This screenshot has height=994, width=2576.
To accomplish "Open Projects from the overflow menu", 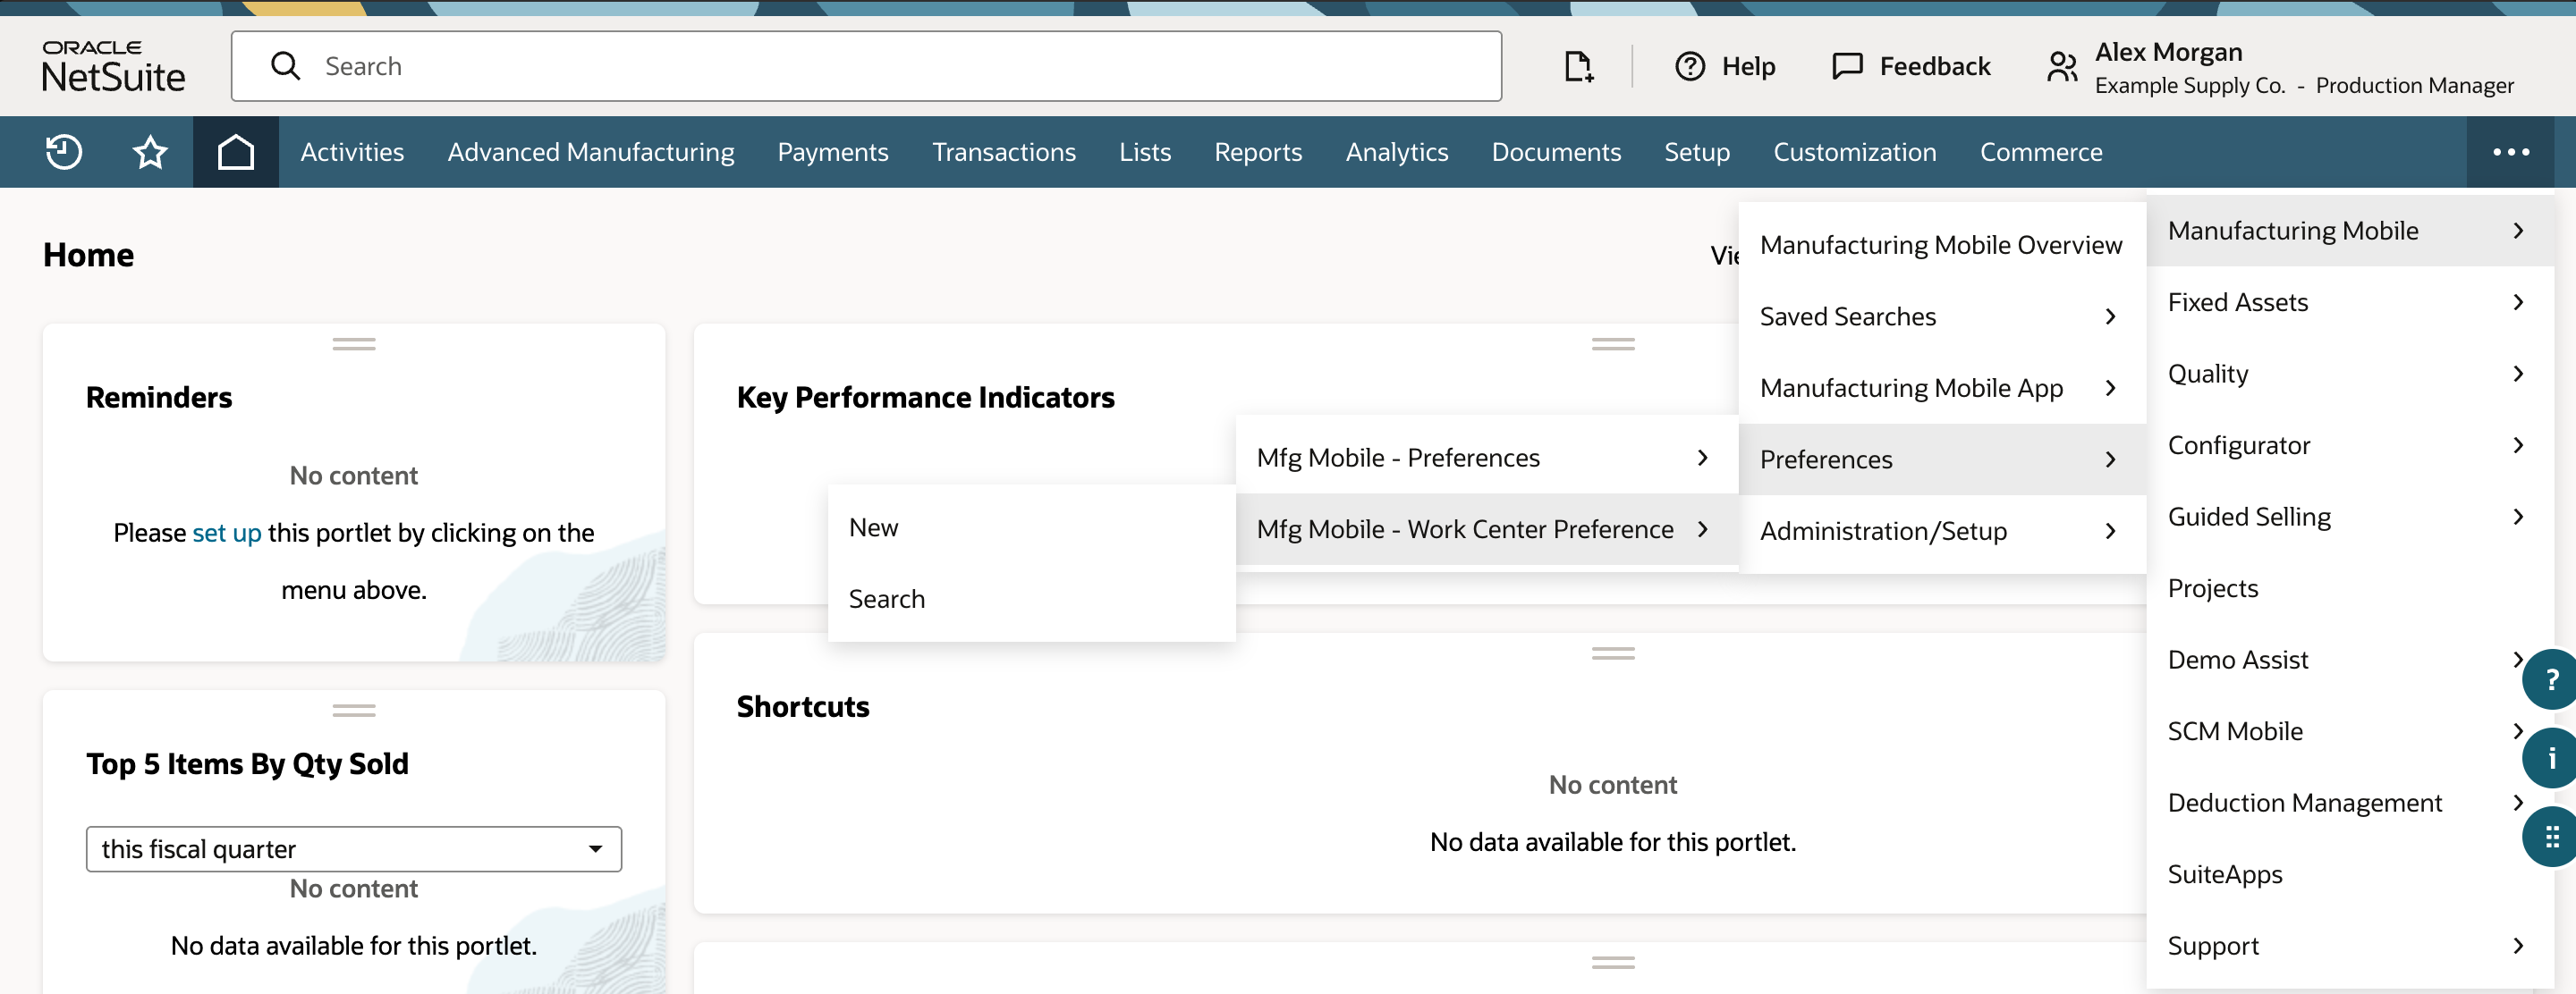I will pyautogui.click(x=2350, y=588).
